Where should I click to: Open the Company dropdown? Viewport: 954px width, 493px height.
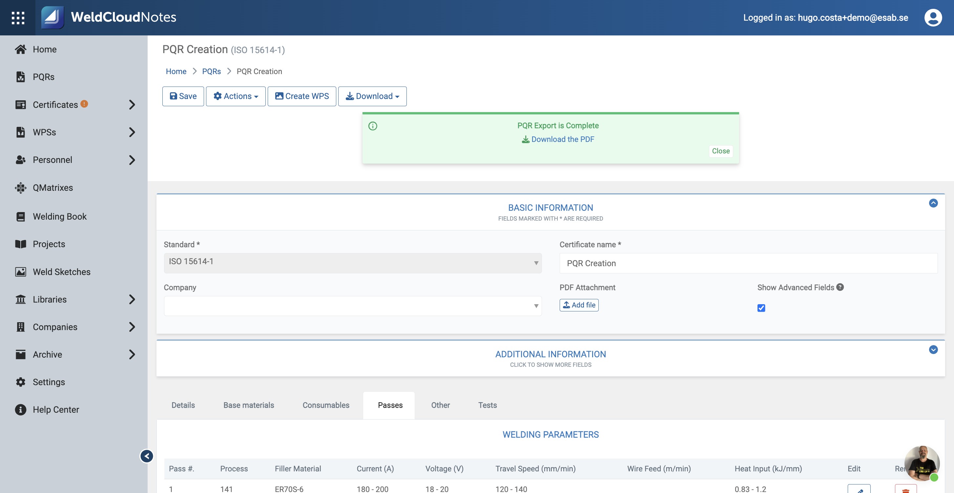(x=353, y=306)
